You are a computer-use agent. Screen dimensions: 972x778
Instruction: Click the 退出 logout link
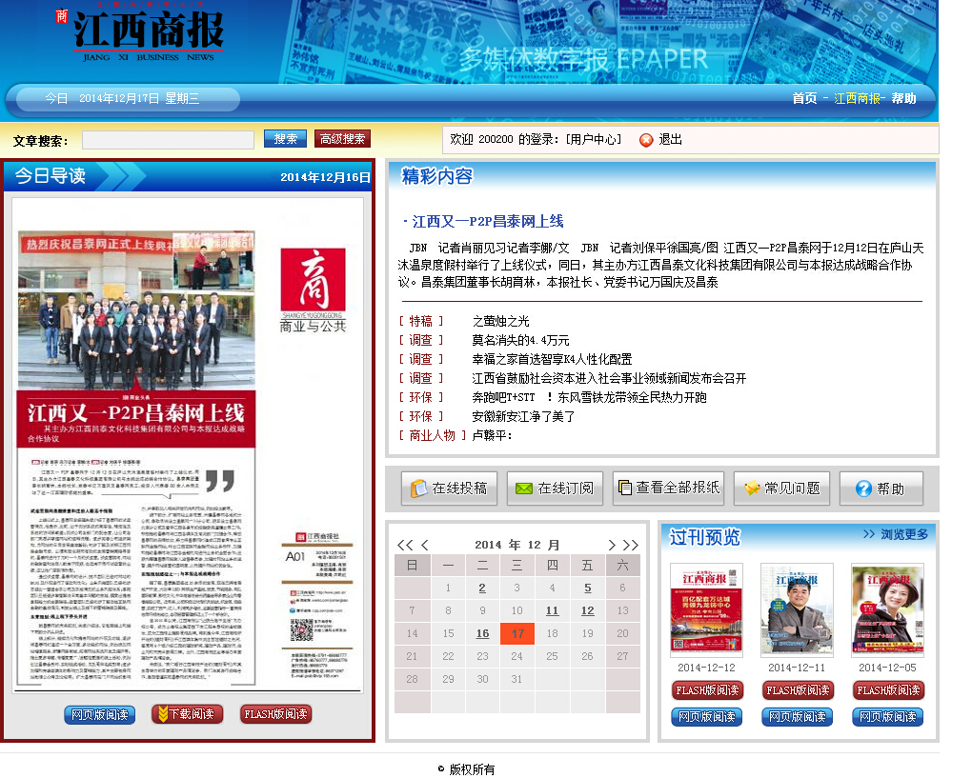pyautogui.click(x=670, y=139)
